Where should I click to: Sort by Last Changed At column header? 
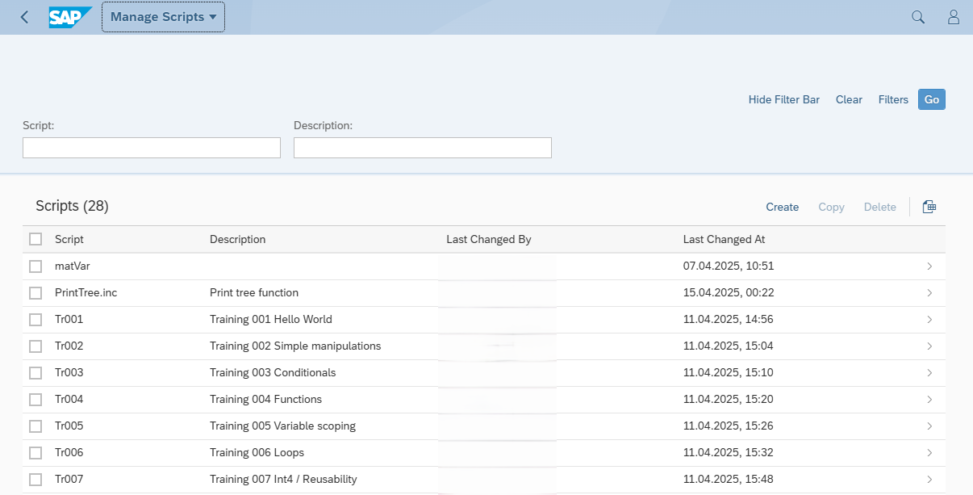(x=724, y=239)
